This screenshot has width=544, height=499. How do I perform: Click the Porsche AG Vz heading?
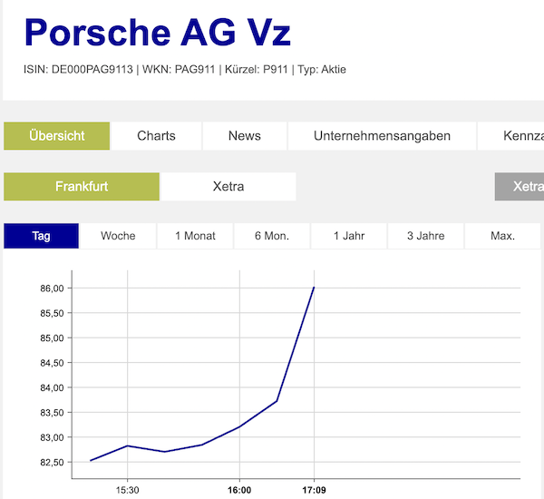pyautogui.click(x=157, y=33)
